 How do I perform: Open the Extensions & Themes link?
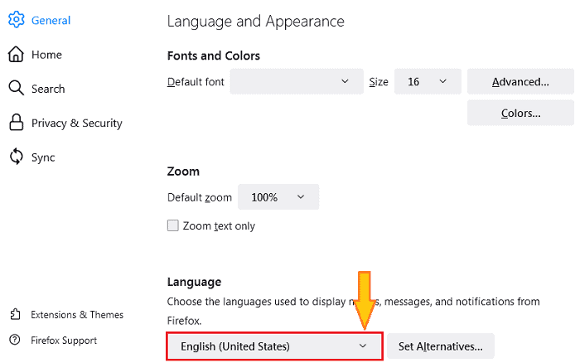click(77, 315)
